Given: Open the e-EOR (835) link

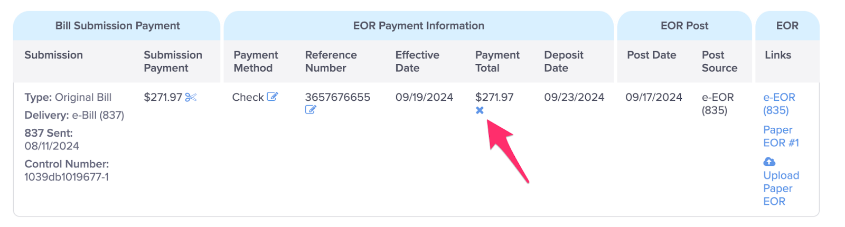Looking at the screenshot, I should pyautogui.click(x=779, y=104).
